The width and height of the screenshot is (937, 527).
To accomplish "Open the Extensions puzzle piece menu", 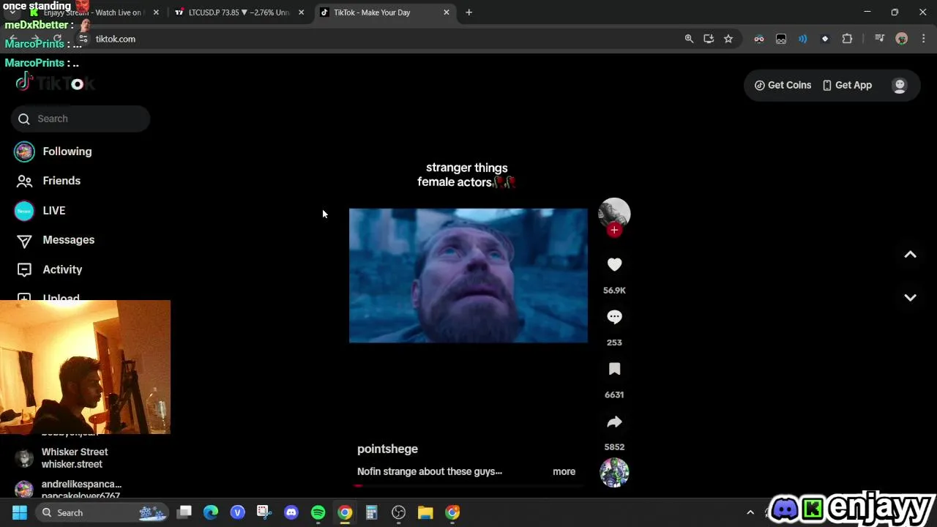I will pos(848,39).
